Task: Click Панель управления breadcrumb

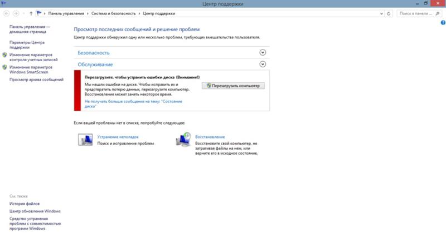Action: [66, 13]
